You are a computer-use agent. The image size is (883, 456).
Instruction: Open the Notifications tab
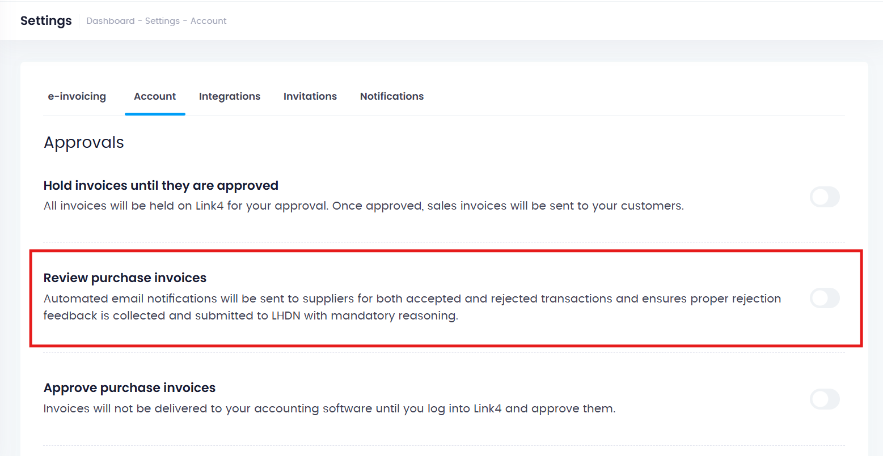tap(392, 96)
